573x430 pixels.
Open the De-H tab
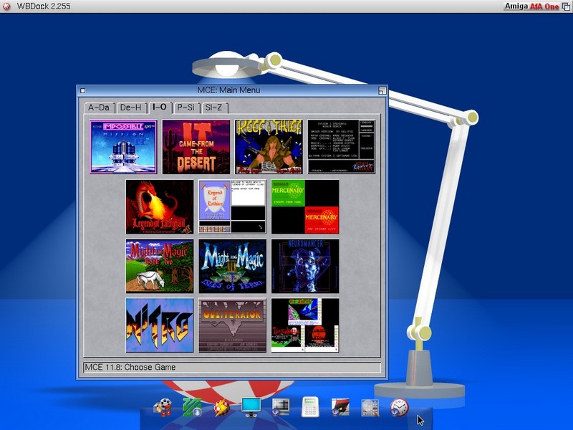click(131, 107)
